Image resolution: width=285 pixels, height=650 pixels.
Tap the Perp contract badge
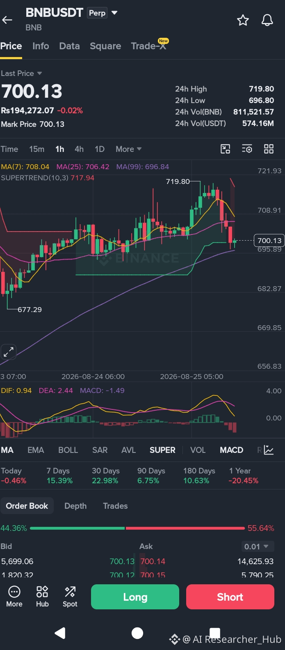(97, 13)
